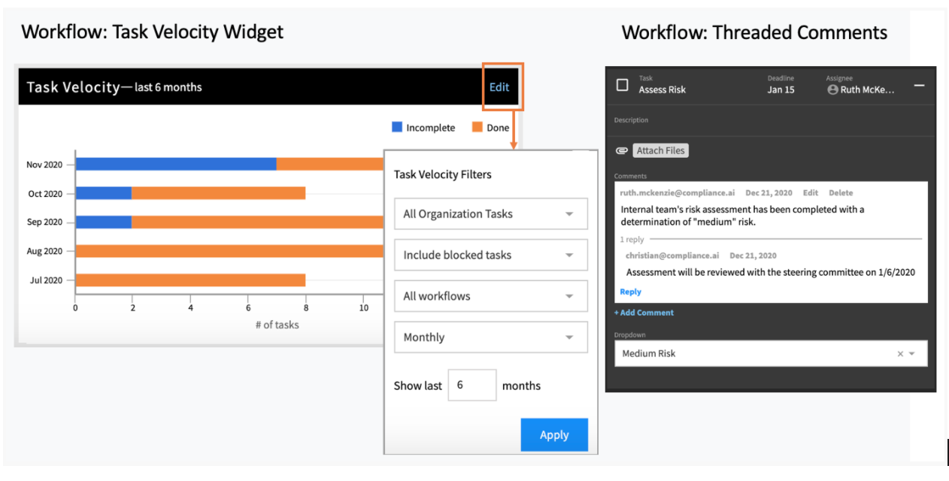
Task: Click the paperclip attachment icon
Action: pos(622,150)
